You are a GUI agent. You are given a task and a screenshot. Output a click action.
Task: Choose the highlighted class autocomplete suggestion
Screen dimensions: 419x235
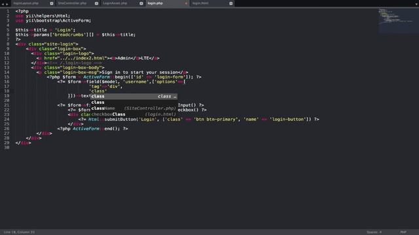(x=134, y=96)
